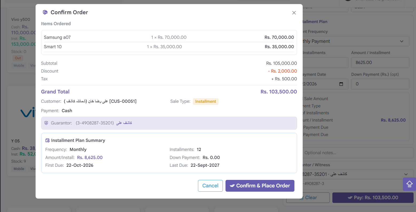This screenshot has width=416, height=212.
Task: Click the Confirm Order title icon
Action: (x=45, y=12)
